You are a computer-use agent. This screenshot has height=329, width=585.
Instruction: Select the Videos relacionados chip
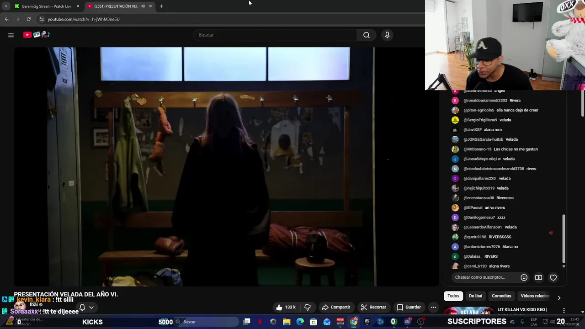(535, 296)
